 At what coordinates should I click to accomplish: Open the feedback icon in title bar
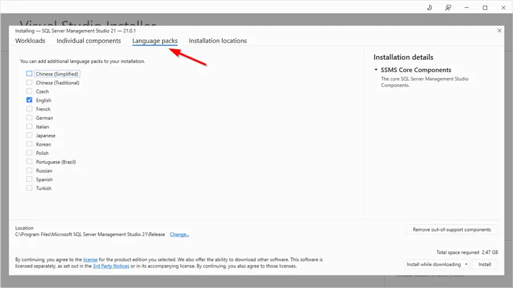(448, 7)
